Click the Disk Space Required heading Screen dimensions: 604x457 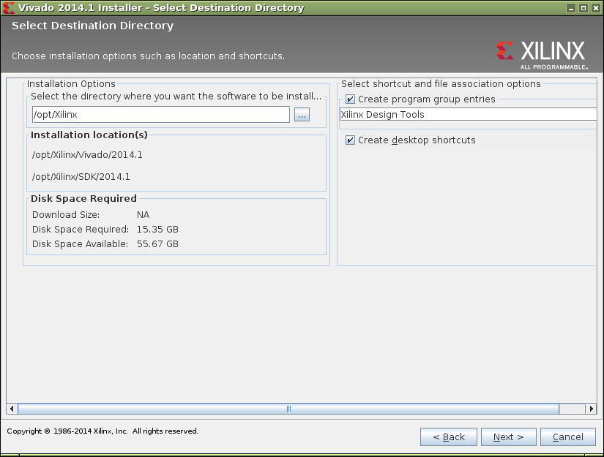click(83, 198)
